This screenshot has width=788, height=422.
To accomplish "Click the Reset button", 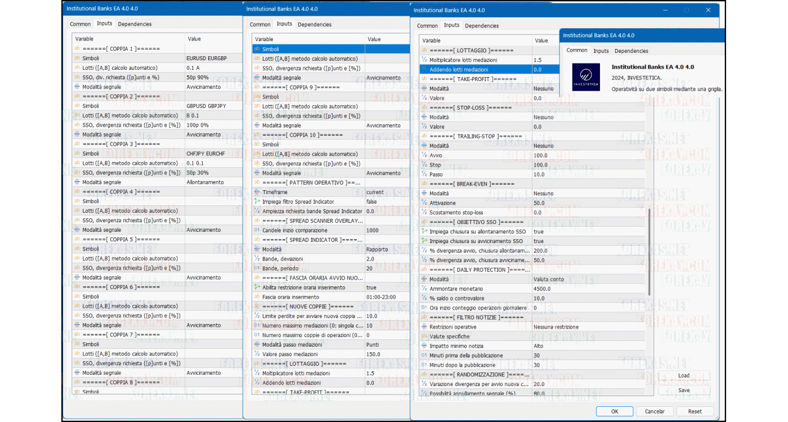I will (695, 411).
